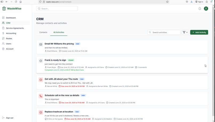Open the activities filter dropdown
This screenshot has width=215, height=122.
pos(185,32)
